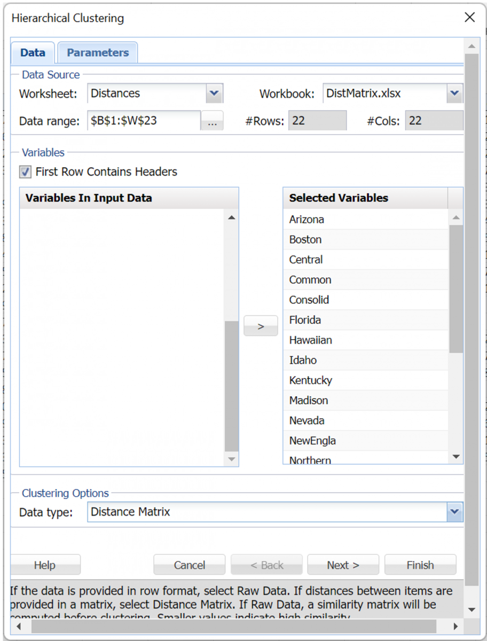Click the Next button

click(x=343, y=565)
